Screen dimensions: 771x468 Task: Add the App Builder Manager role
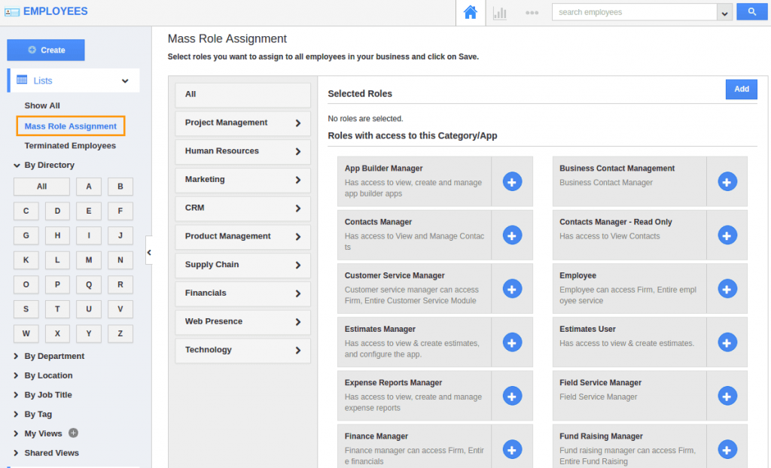pyautogui.click(x=512, y=182)
